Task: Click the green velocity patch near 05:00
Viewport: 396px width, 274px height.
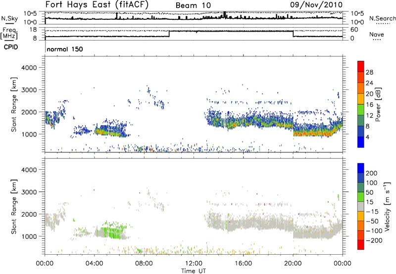Action: 111,232
